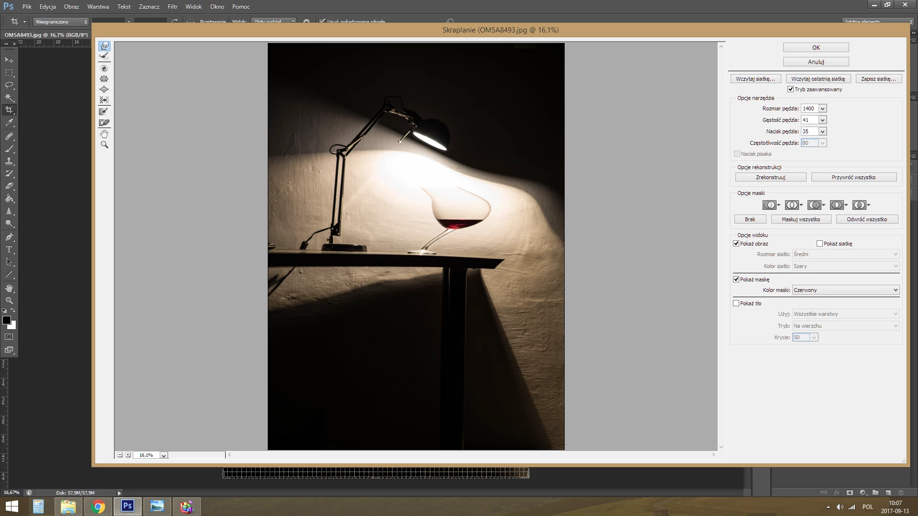Expand Rozmiar pędzla dropdown arrow
Viewport: 918px width, 516px height.
pos(822,109)
